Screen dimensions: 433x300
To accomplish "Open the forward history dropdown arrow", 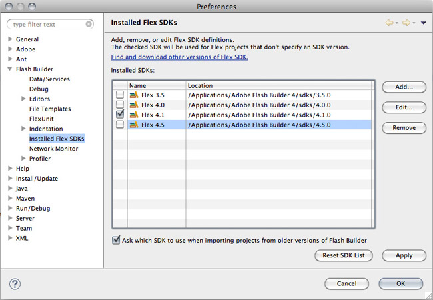I will (x=414, y=23).
